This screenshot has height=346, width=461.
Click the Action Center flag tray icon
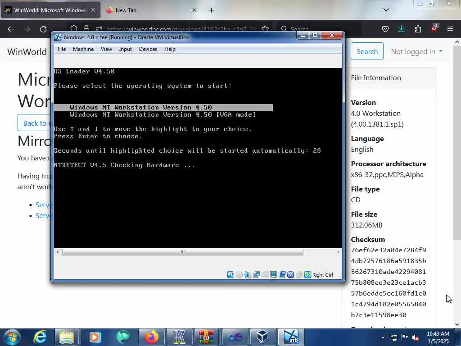(x=405, y=337)
